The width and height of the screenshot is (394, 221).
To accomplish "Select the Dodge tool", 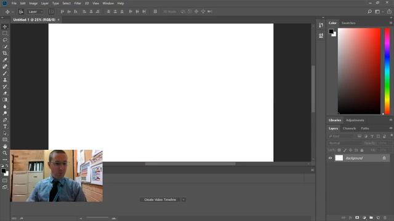I will coord(5,113).
